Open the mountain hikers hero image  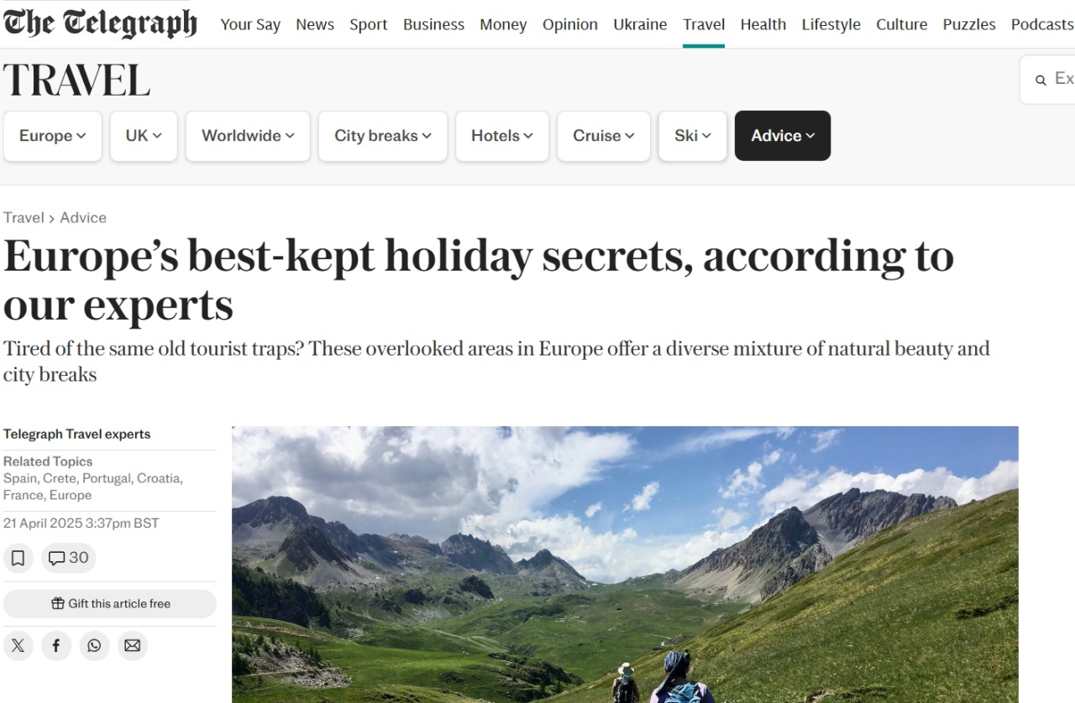click(x=625, y=565)
